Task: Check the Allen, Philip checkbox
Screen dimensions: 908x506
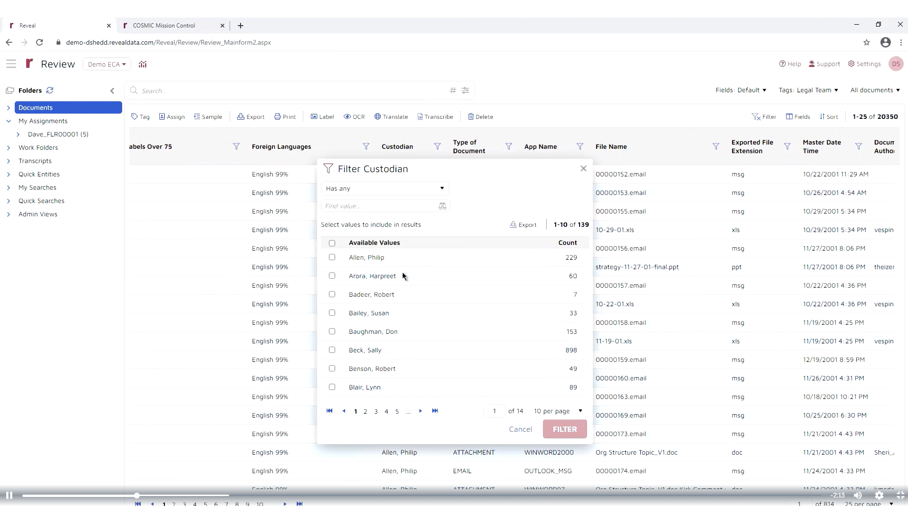Action: (x=332, y=257)
